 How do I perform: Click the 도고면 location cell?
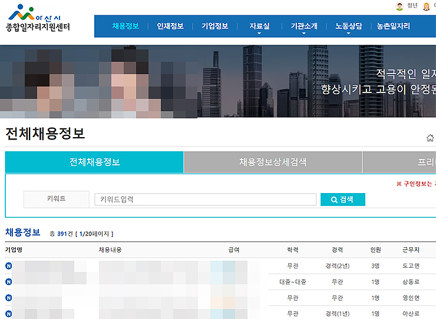[411, 266]
